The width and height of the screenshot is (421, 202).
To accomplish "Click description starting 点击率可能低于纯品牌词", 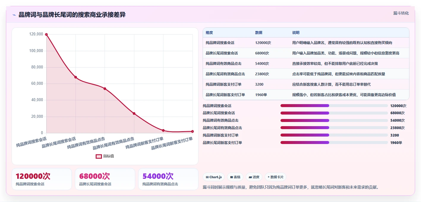I will (338, 74).
